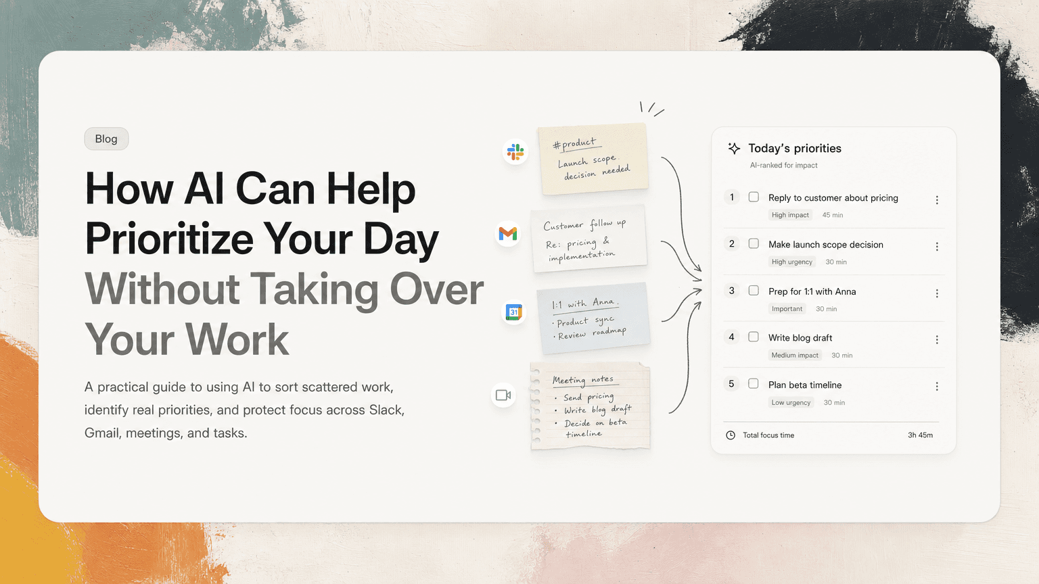
Task: Open the Meeting notes torn paper card
Action: 591,406
